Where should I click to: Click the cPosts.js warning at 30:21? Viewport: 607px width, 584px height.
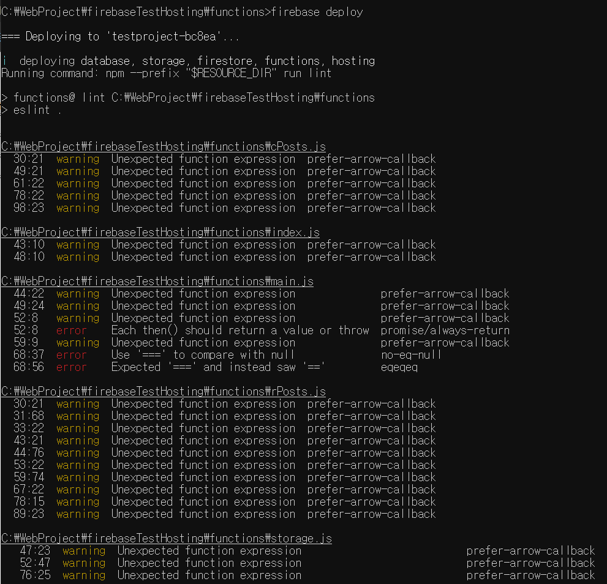coord(225,159)
